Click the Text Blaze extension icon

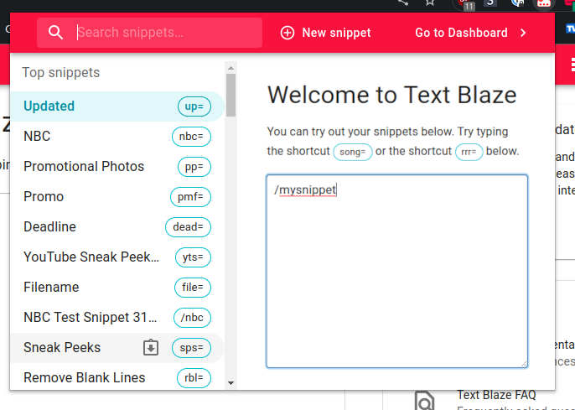pyautogui.click(x=544, y=3)
